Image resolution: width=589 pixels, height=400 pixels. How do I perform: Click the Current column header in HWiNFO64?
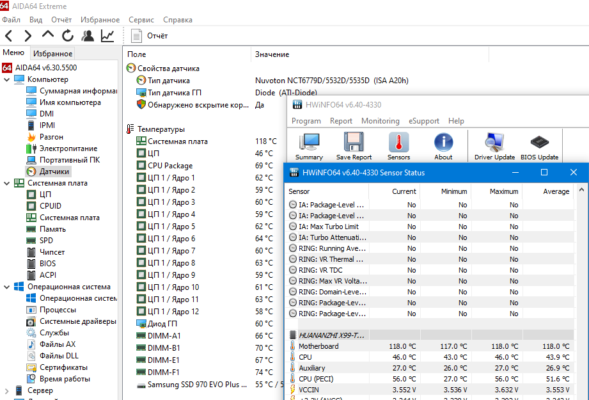coord(394,191)
